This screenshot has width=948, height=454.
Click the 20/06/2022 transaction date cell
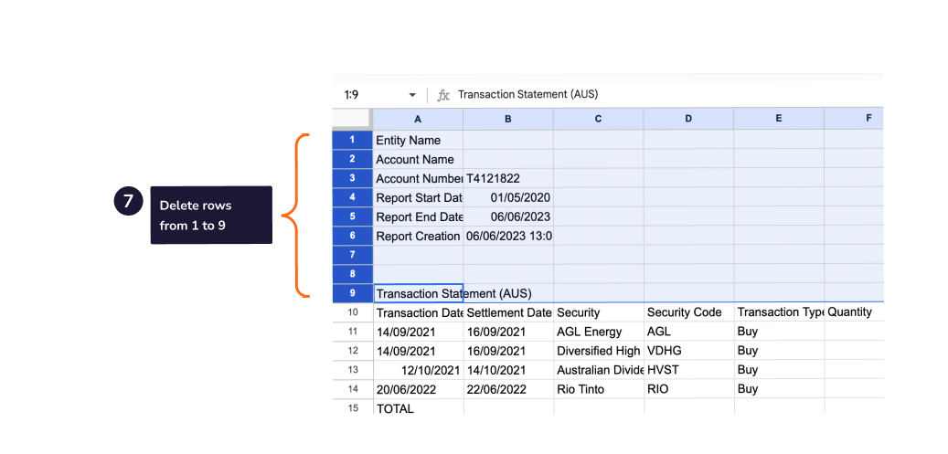click(419, 389)
